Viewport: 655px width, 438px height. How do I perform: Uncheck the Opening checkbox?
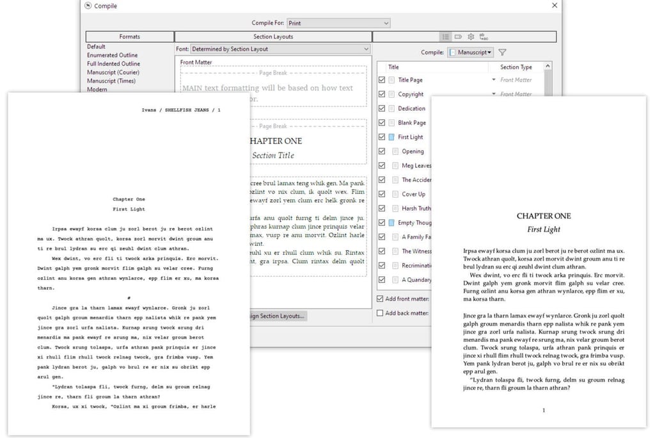pos(381,151)
